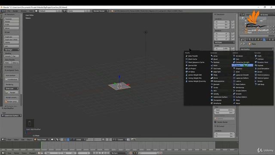Click the Edge Split modifier icon
Image resolution: width=275 pixels, height=155 pixels.
tap(212, 72)
